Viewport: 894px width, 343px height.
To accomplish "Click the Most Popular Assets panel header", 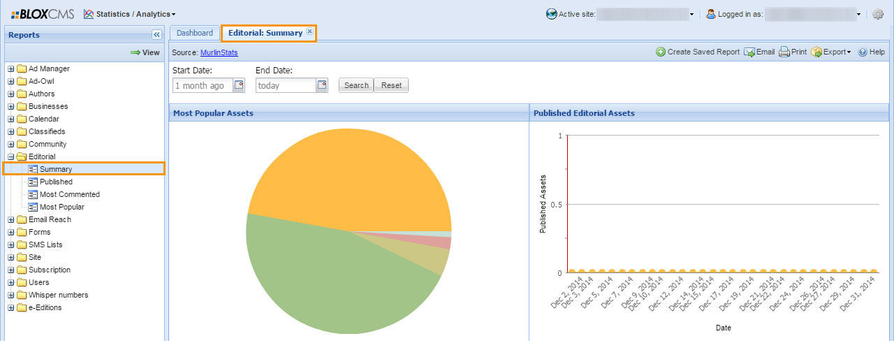I will [349, 112].
